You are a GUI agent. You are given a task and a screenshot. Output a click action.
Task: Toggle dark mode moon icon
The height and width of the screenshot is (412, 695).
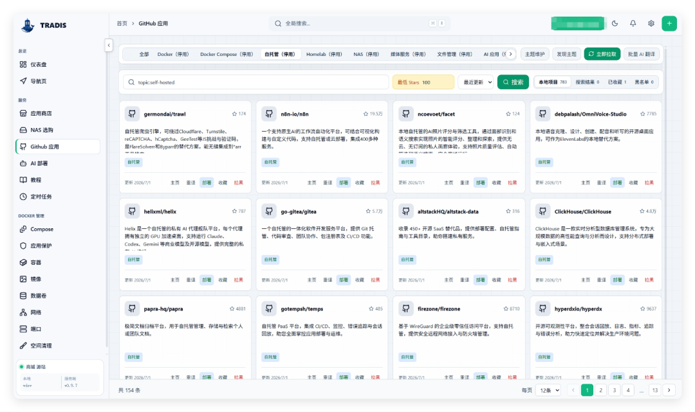point(615,23)
